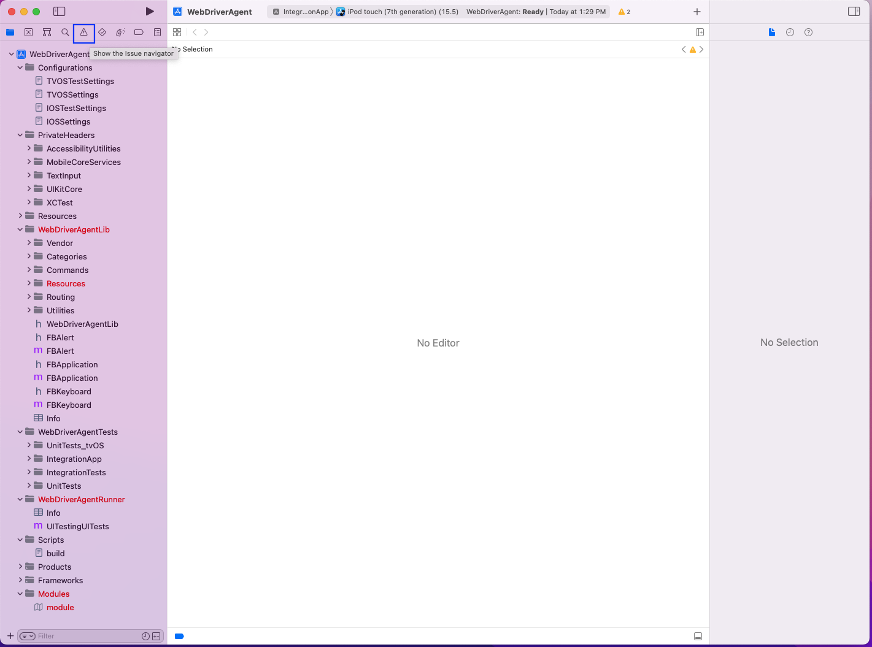Expand the MobileCoreServices folder
Screen dimensions: 872x647
point(29,162)
